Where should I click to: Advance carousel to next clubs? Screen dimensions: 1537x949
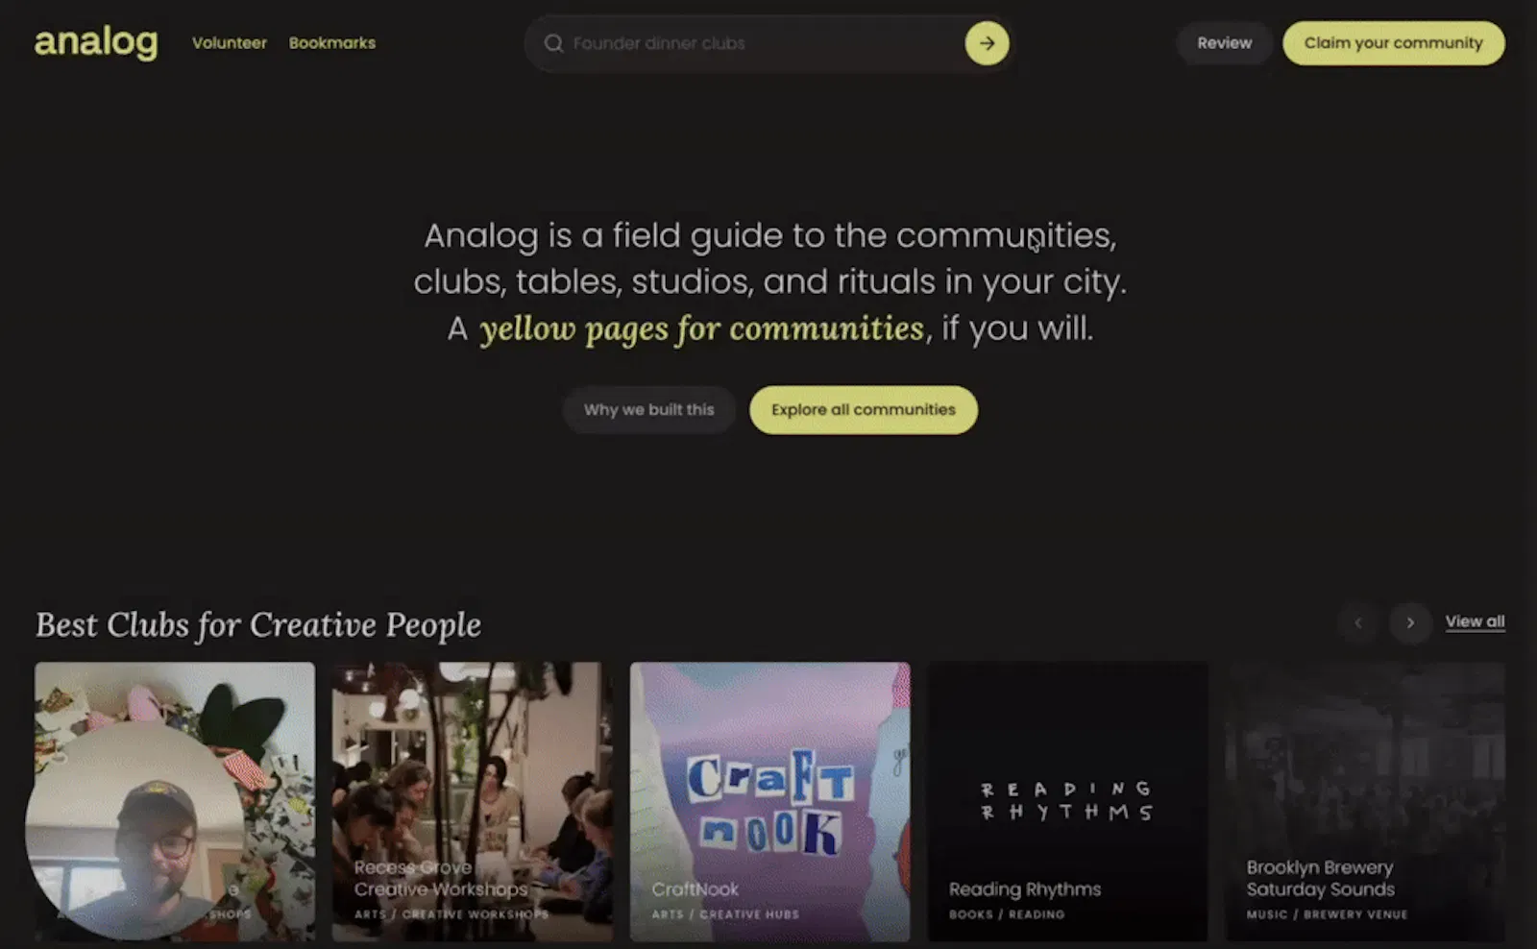coord(1410,622)
